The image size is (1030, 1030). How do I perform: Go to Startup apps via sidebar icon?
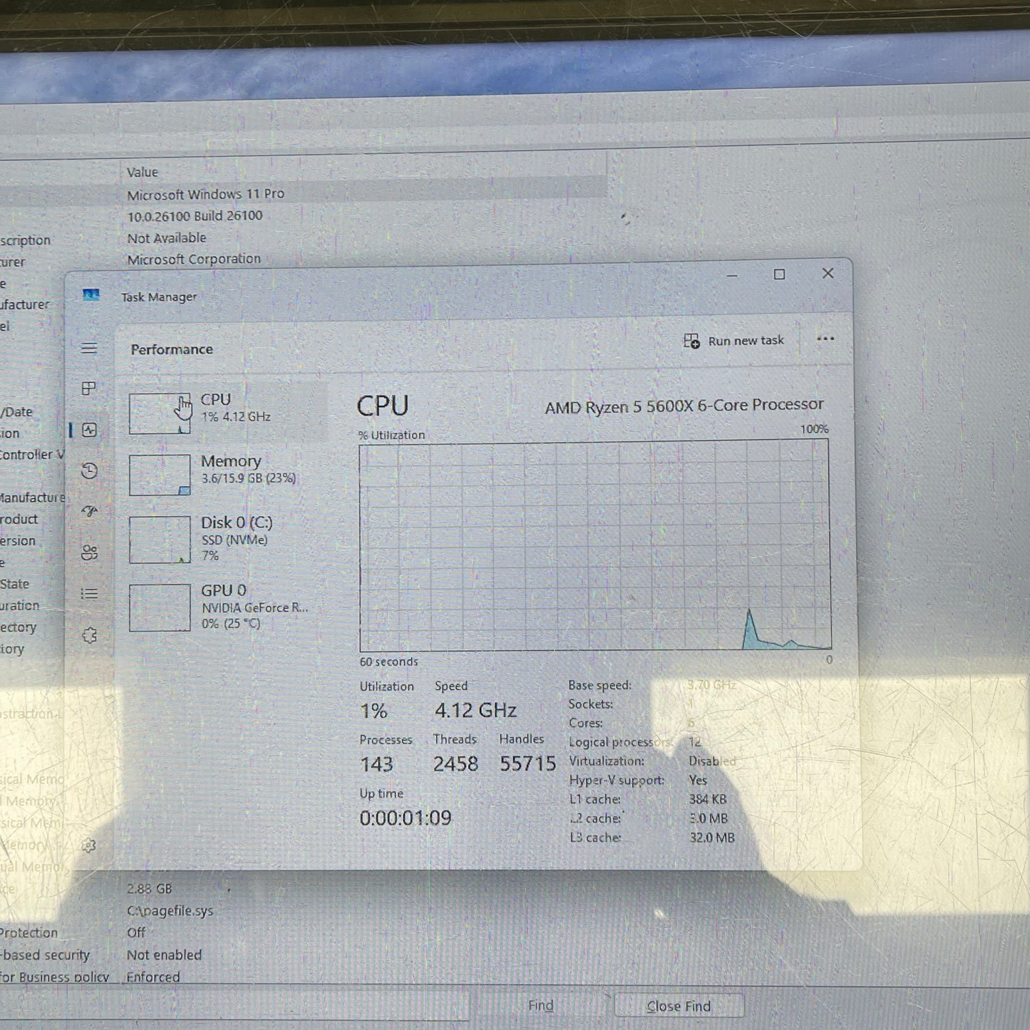point(89,511)
